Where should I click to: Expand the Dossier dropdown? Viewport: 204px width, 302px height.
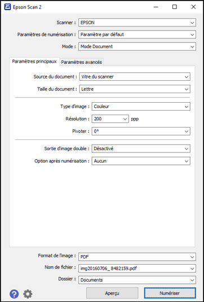click(138, 280)
